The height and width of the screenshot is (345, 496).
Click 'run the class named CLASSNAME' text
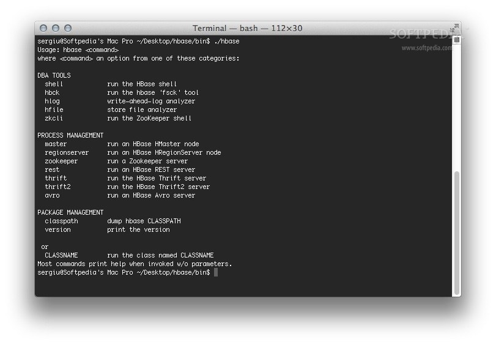(160, 255)
